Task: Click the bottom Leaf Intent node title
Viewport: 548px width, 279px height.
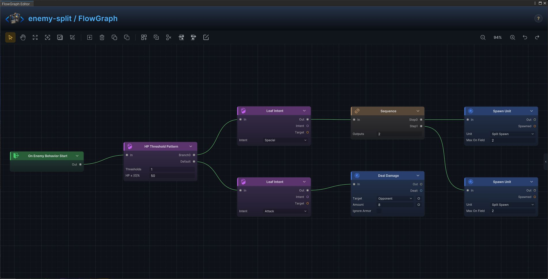Action: click(x=275, y=182)
